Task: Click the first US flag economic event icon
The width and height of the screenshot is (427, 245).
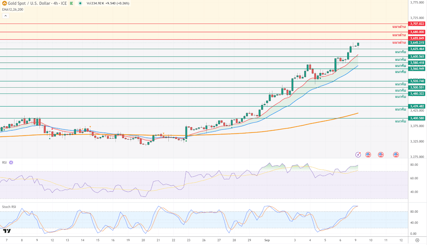Action: tap(368, 155)
